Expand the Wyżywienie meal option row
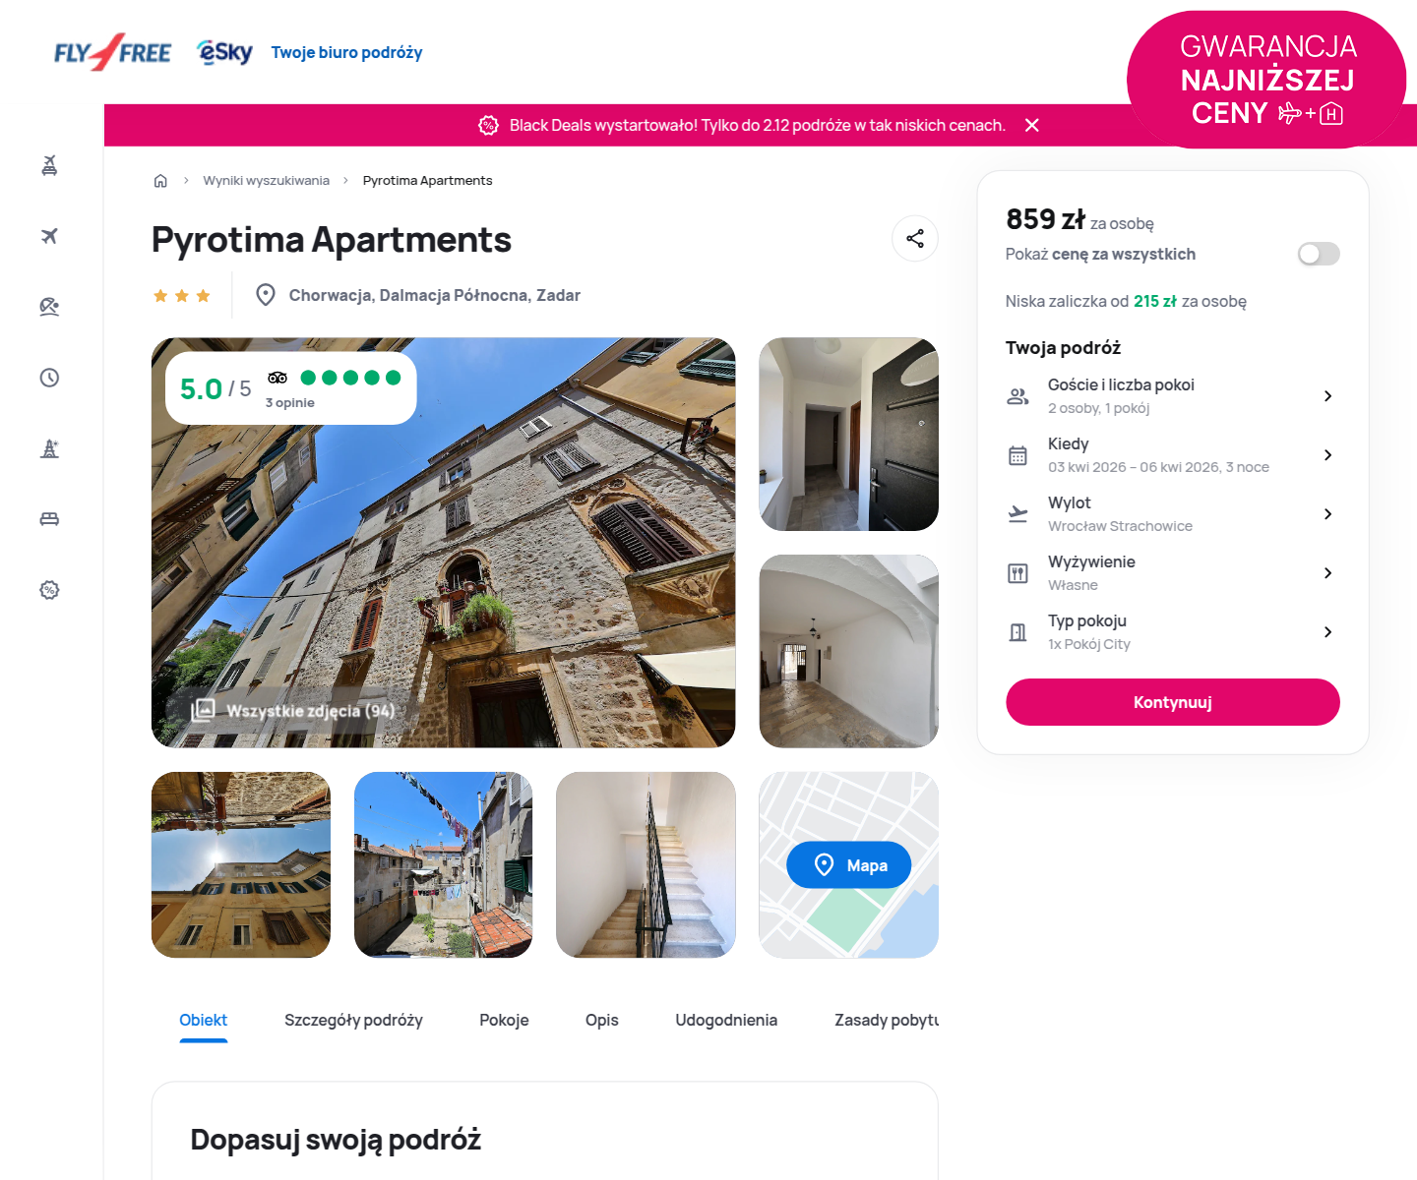The image size is (1417, 1180). [1172, 573]
